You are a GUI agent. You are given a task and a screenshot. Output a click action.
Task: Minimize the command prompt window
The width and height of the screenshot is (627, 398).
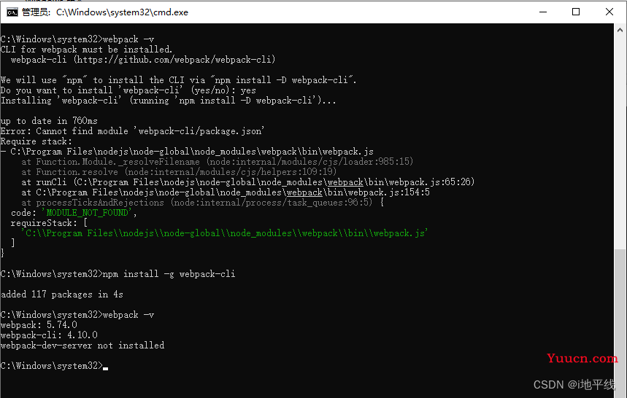click(x=542, y=12)
